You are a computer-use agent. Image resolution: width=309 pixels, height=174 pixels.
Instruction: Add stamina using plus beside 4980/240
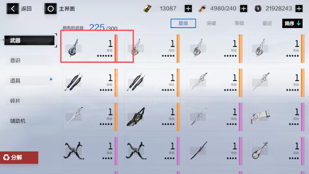244,9
